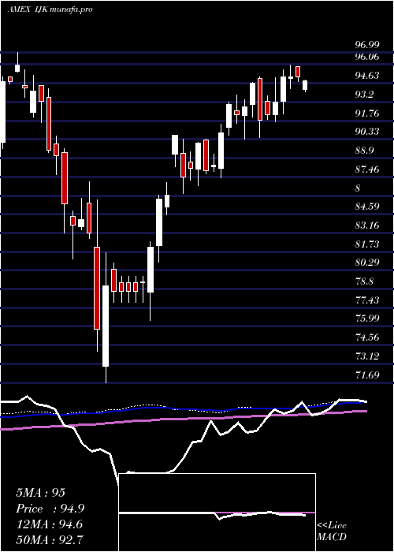The image size is (394, 552).
Task: Select the 88.9 price axis label
Action: click(x=364, y=151)
